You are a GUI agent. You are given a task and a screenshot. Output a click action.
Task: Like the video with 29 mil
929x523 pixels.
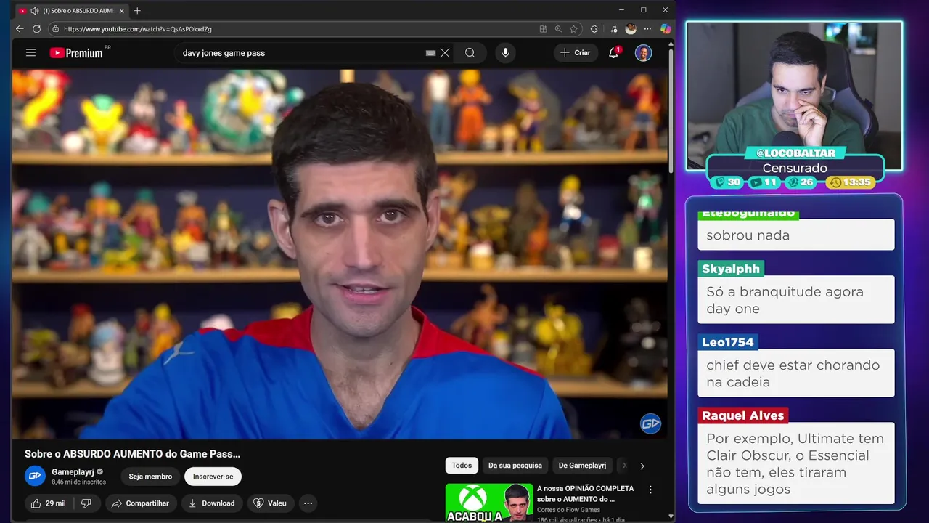48,503
